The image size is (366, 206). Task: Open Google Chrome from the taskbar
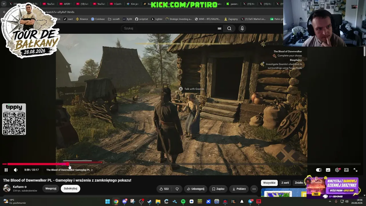click(116, 201)
